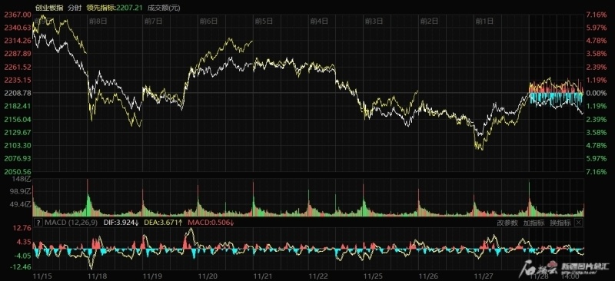Click the 2314.26 price axis label
The height and width of the screenshot is (281, 615).
[17, 41]
